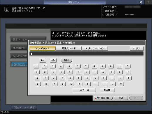This screenshot has height=114, width=152.
Task: Tap the o key
Action: [103, 72]
